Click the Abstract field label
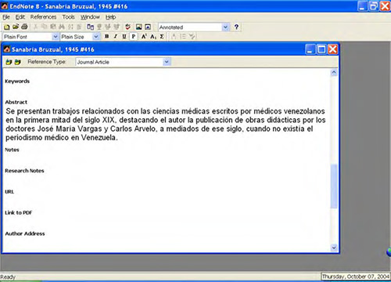The image size is (391, 282). (16, 102)
